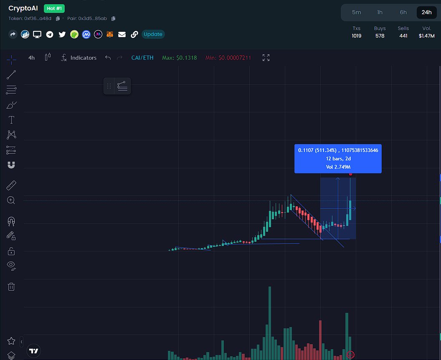Redo chart action
The image size is (441, 360).
119,58
